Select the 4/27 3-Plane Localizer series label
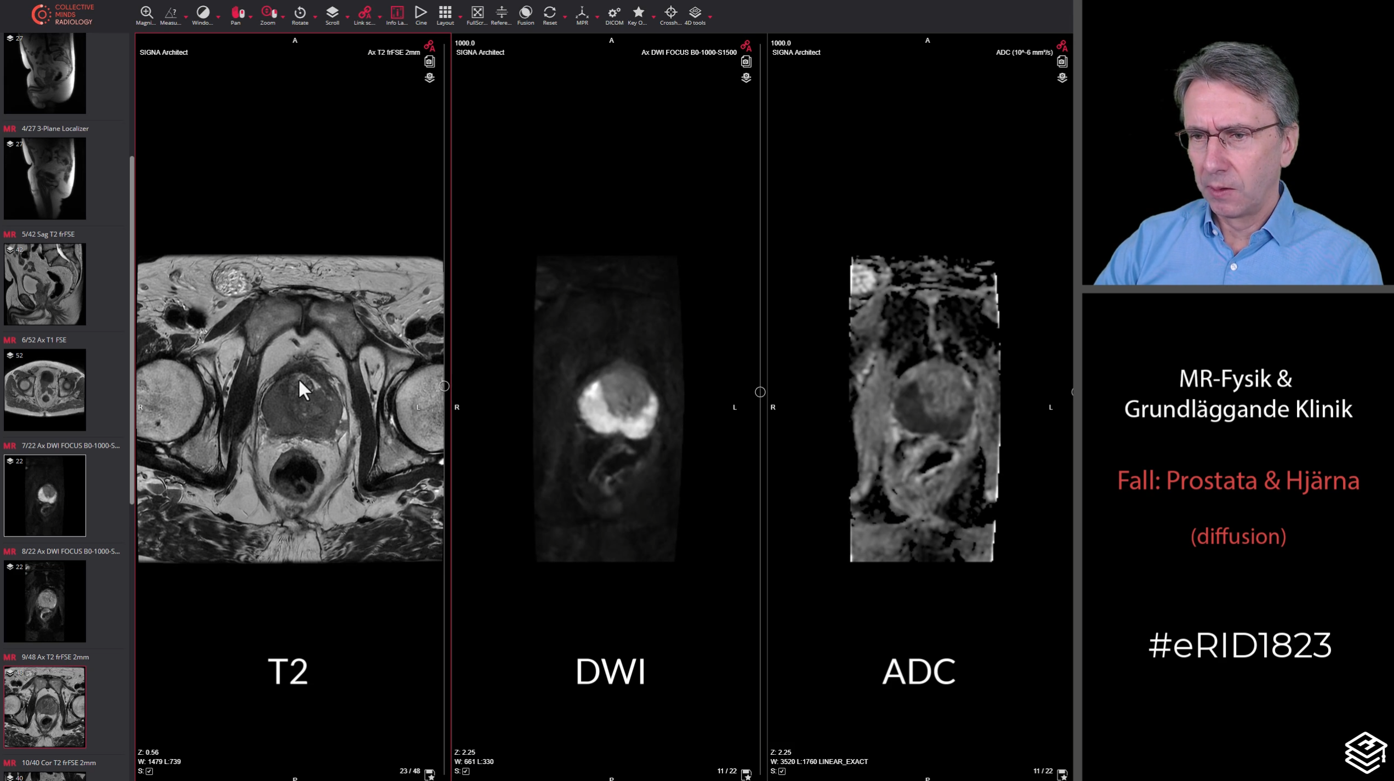This screenshot has height=781, width=1394. 55,128
